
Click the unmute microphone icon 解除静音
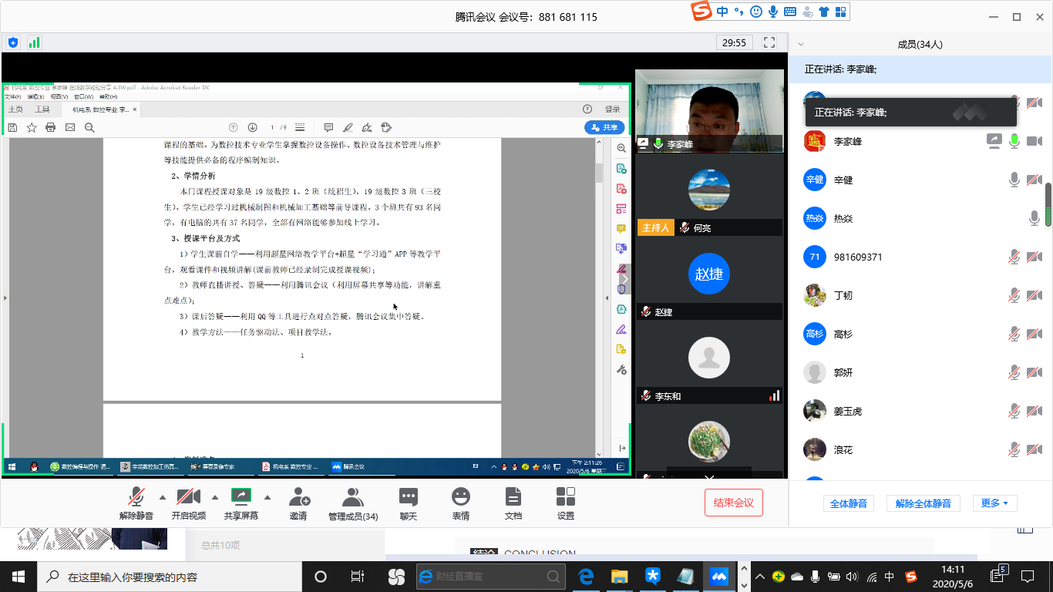tap(136, 497)
